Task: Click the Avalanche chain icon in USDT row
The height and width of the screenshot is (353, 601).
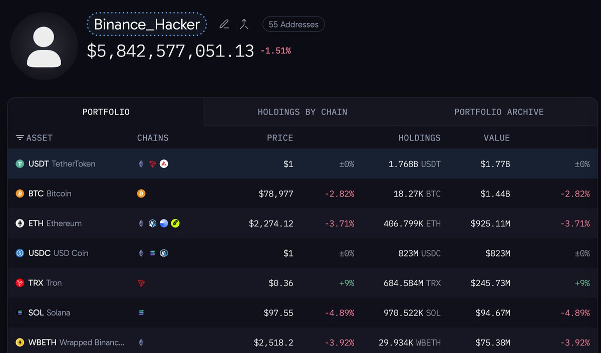Action: click(164, 163)
